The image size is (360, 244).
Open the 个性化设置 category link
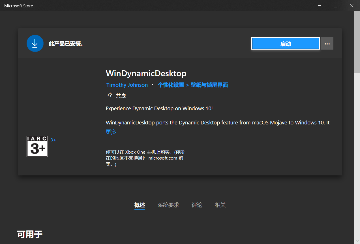click(x=171, y=85)
